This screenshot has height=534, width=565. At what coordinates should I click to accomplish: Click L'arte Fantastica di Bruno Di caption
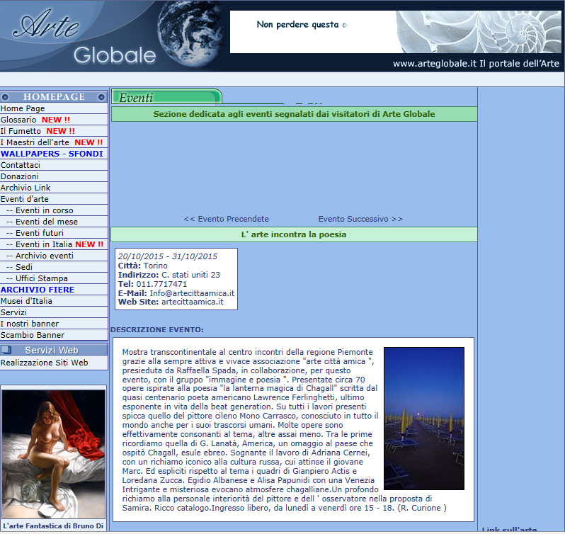[53, 526]
